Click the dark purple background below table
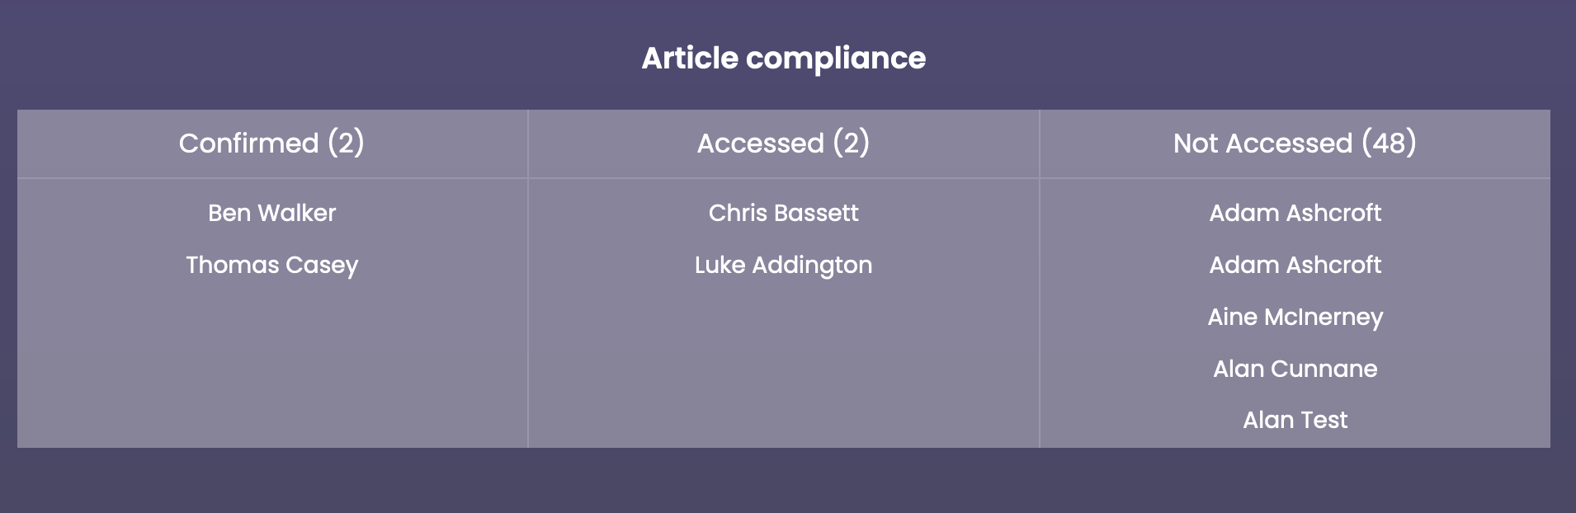 click(784, 482)
